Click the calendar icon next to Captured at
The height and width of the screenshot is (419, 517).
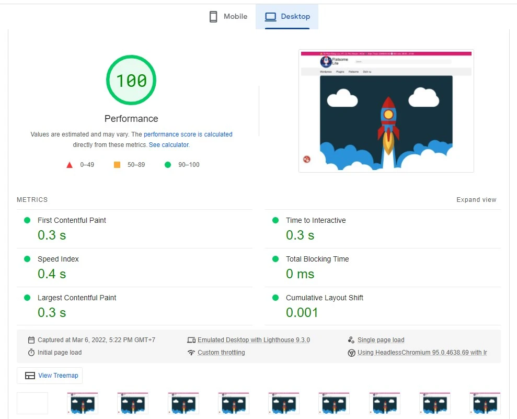pos(31,340)
